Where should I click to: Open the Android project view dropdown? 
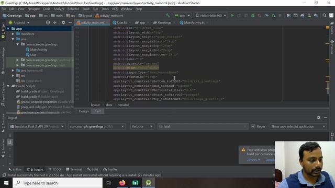(x=19, y=22)
